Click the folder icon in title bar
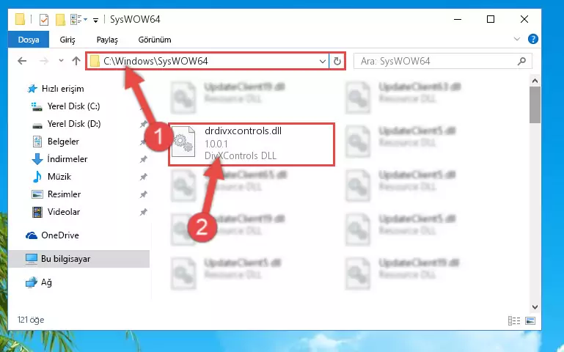This screenshot has height=352, width=564. click(20, 19)
